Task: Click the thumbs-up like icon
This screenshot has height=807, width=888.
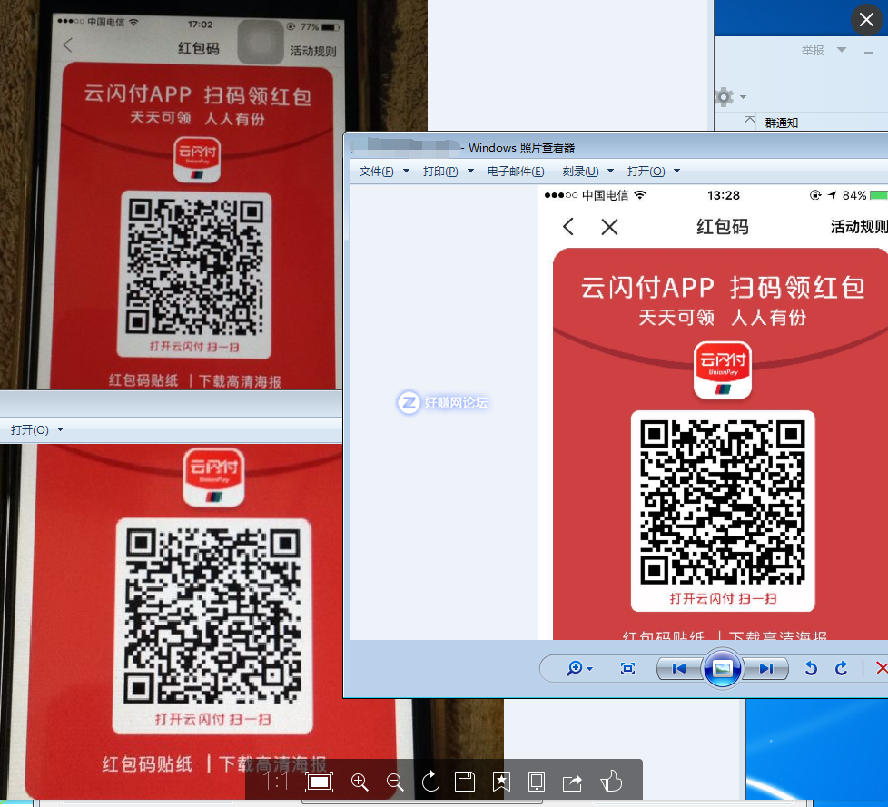Action: [x=611, y=781]
